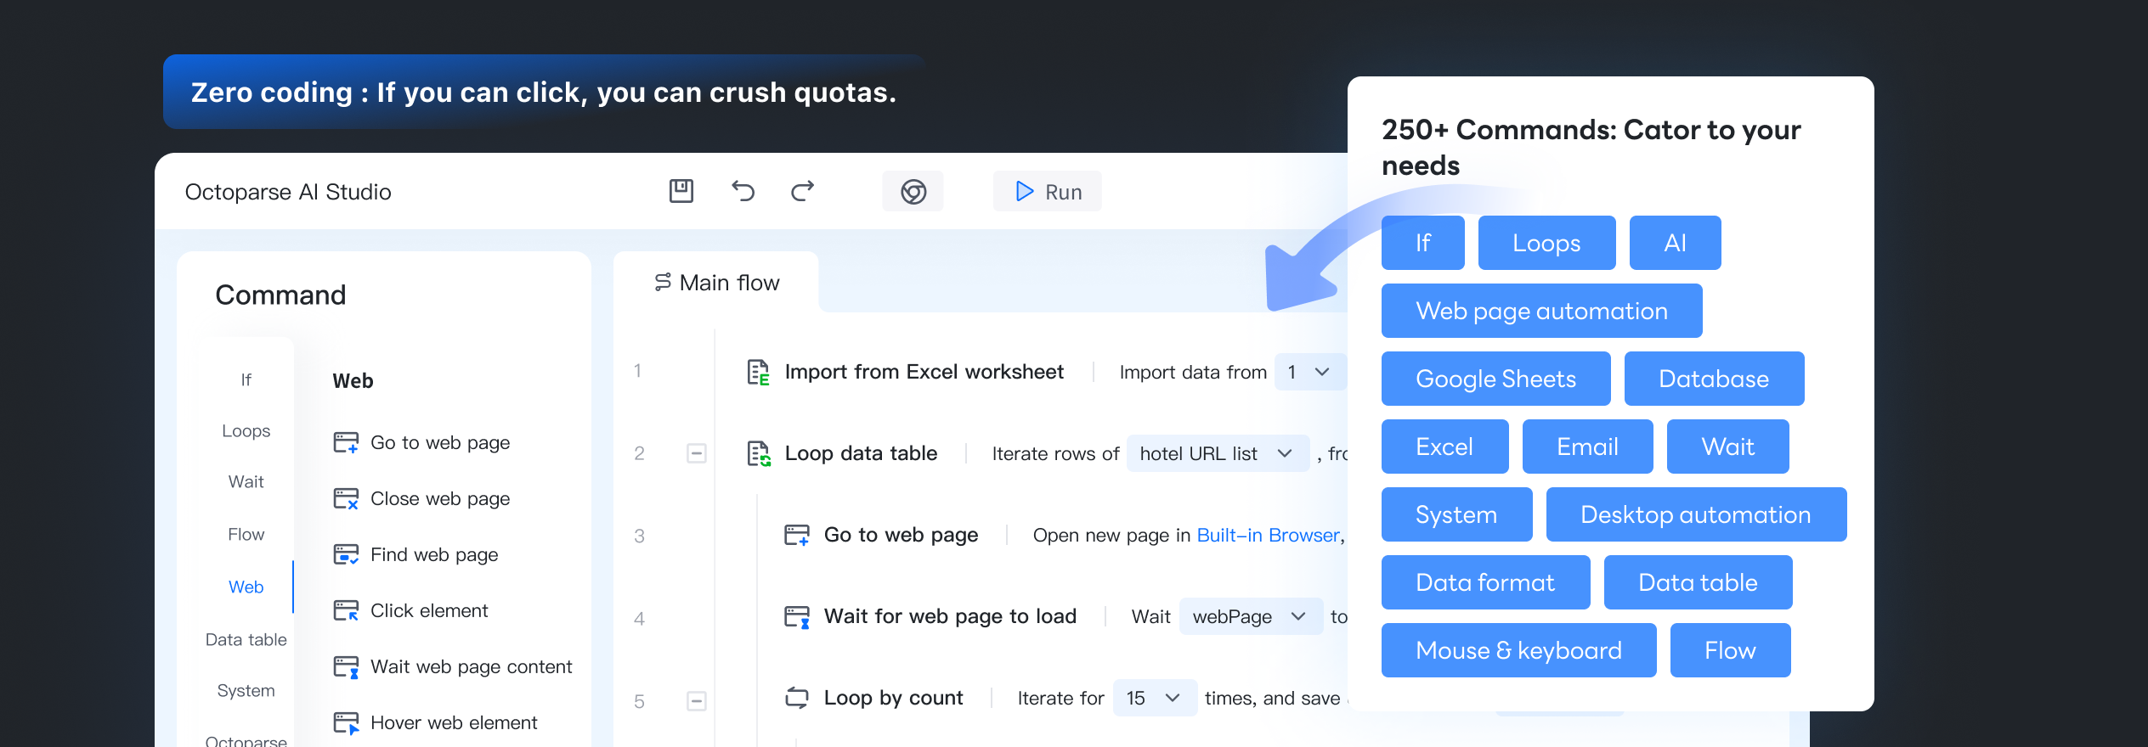This screenshot has width=2148, height=747.
Task: Open the webPage dropdown
Action: 1251,616
